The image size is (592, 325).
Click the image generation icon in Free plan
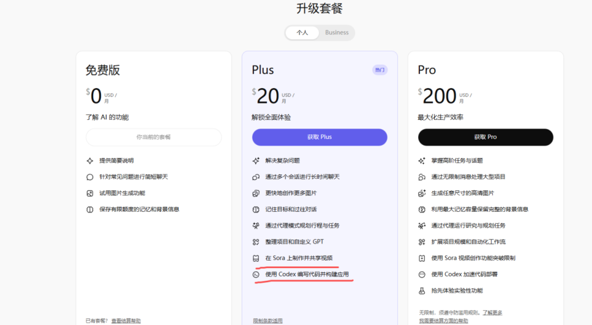click(89, 193)
